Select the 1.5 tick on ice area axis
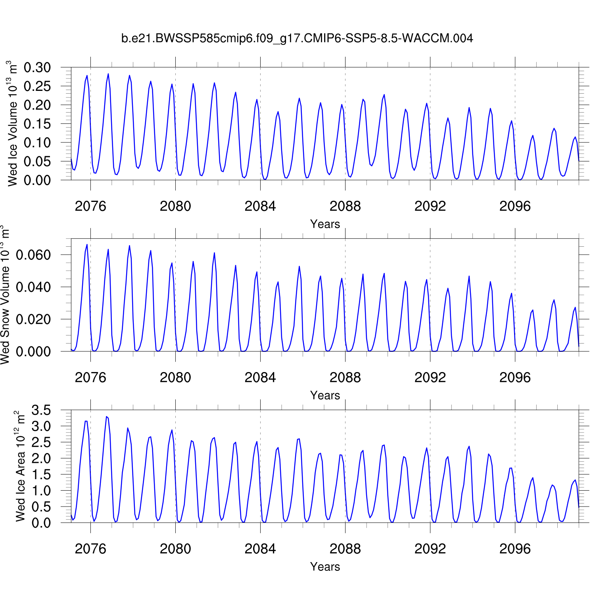This screenshot has width=595, height=595. [41, 474]
